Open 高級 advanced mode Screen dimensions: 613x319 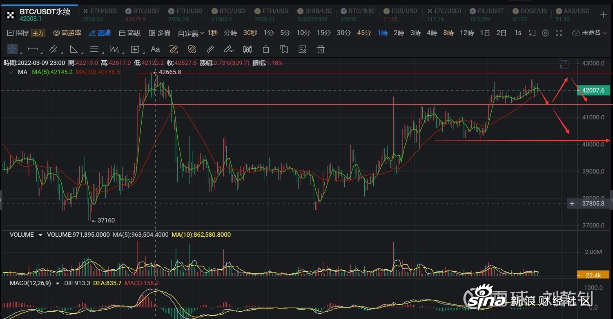129,33
